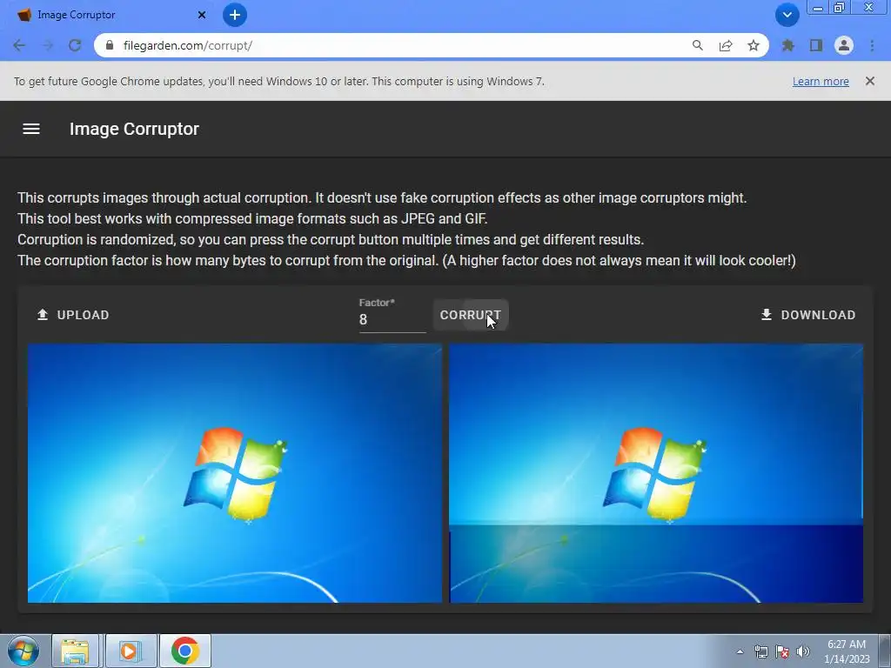Image resolution: width=891 pixels, height=668 pixels.
Task: Go back to previous page
Action: click(19, 45)
